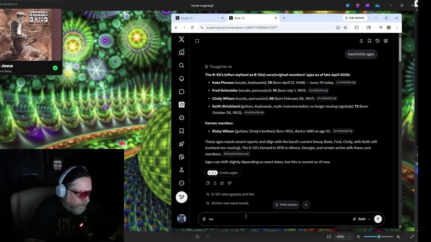
Task: Attach a file with paperclip icon
Action: (x=204, y=219)
